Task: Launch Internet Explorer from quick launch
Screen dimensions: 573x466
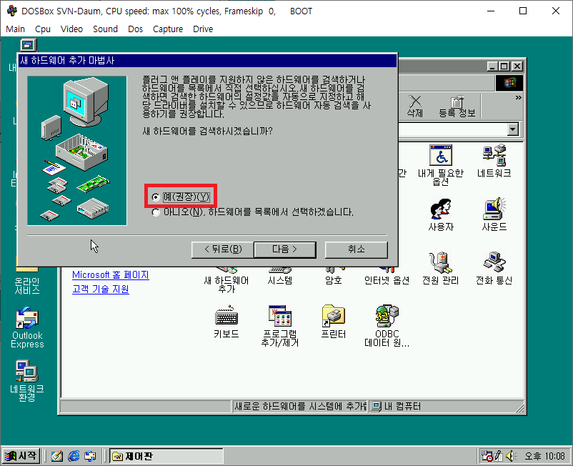Action: tap(74, 456)
